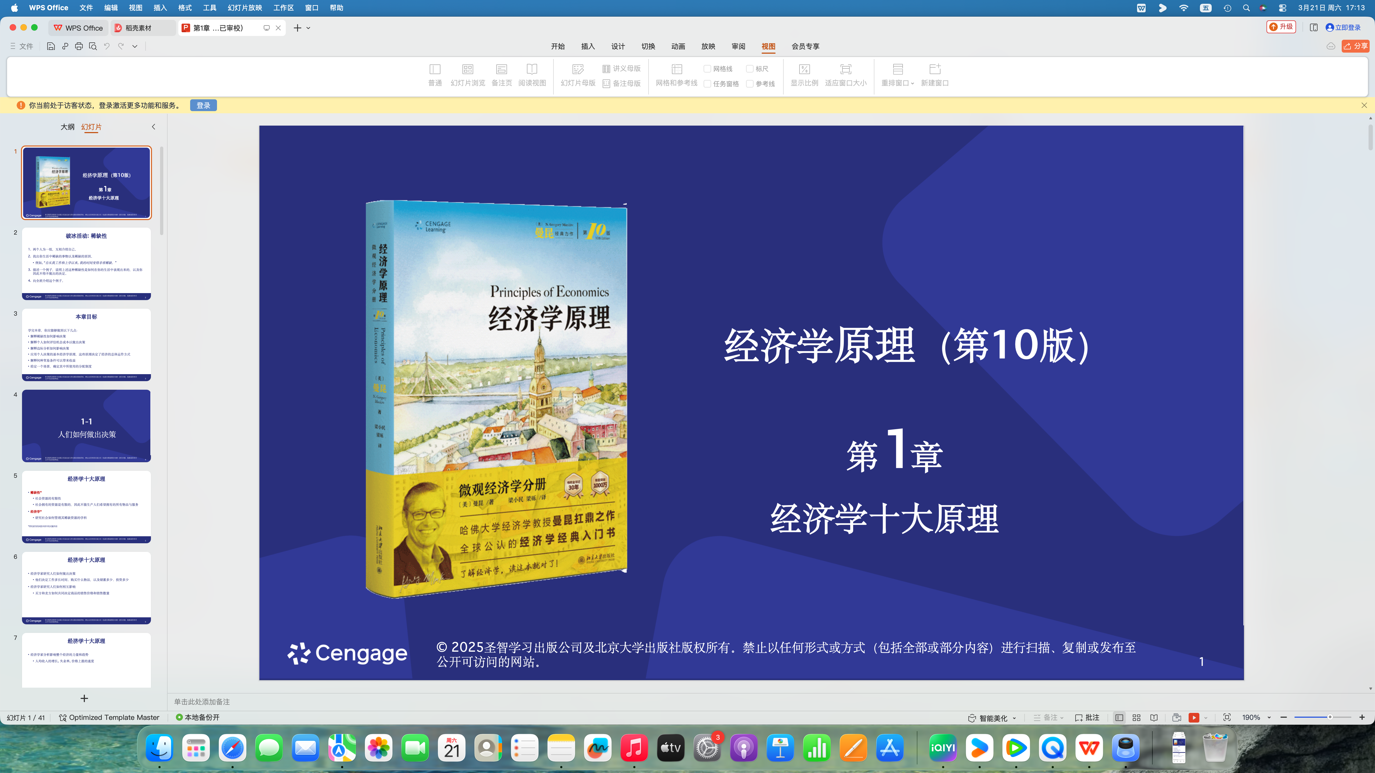Click the Slide Master icon
Image resolution: width=1375 pixels, height=773 pixels.
[x=578, y=70]
